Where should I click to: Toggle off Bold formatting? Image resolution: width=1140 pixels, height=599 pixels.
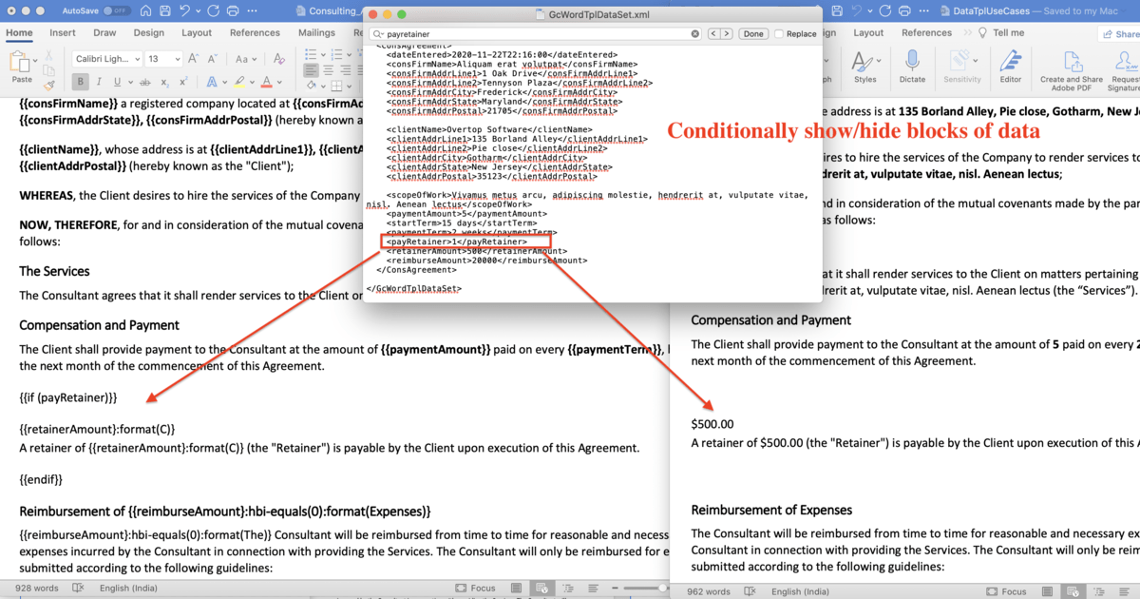pyautogui.click(x=81, y=81)
